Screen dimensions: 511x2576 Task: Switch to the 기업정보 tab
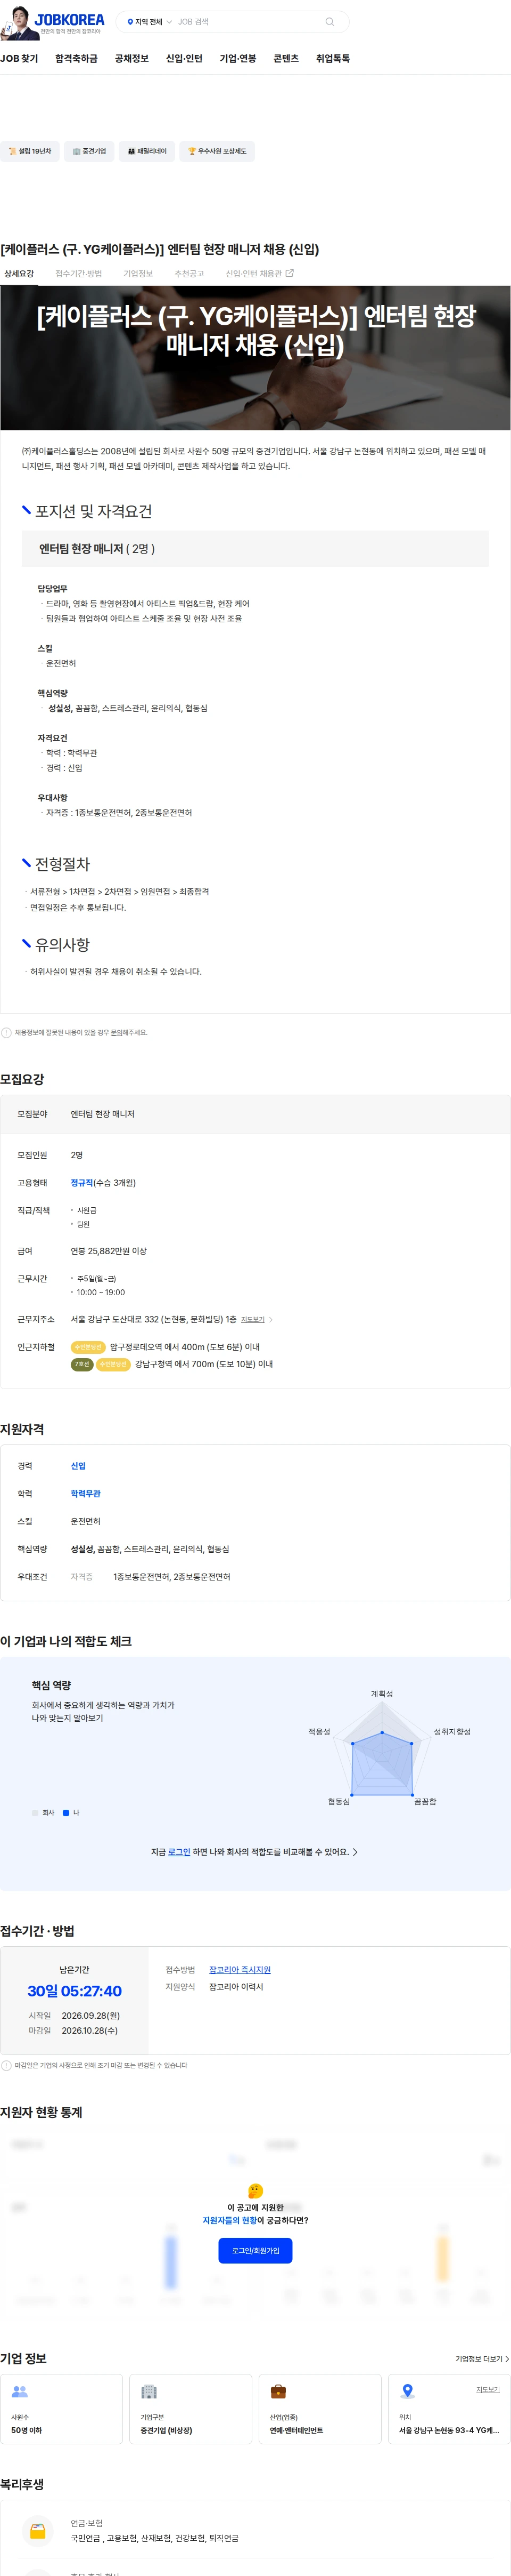click(x=138, y=273)
